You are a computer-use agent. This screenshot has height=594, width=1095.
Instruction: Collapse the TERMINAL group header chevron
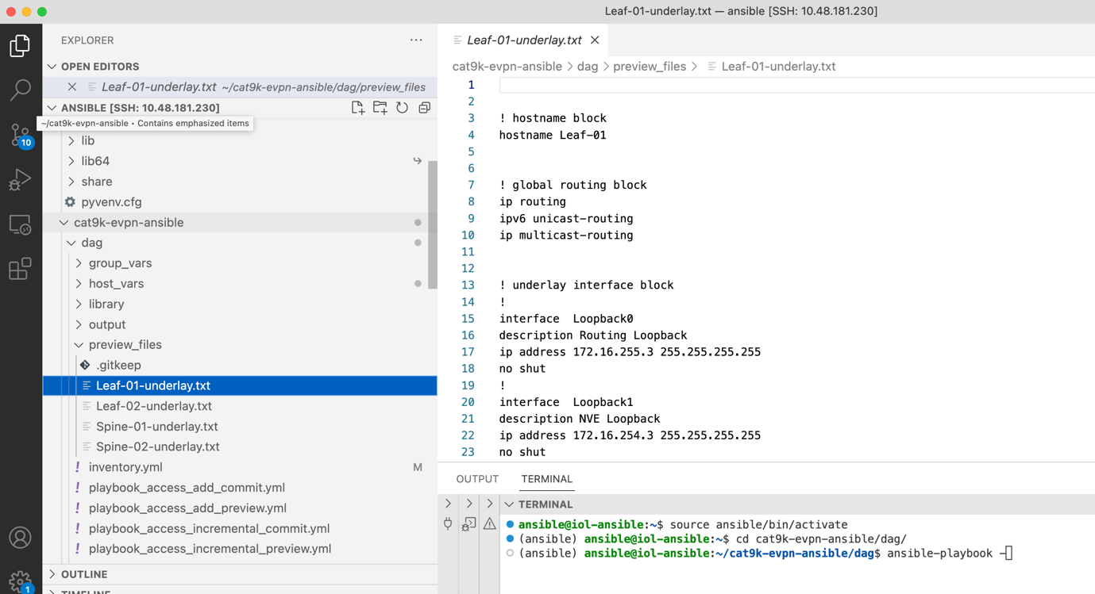509,504
